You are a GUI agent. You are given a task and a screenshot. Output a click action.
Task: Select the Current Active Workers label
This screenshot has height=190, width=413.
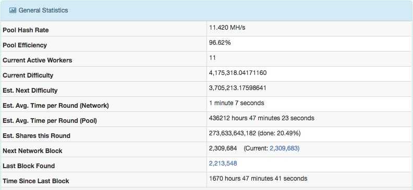37,60
